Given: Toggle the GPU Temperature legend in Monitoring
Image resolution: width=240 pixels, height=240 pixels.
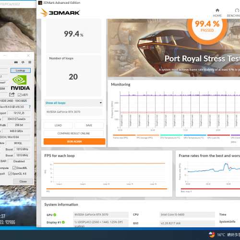Looking at the screenshot, I should (195, 136).
